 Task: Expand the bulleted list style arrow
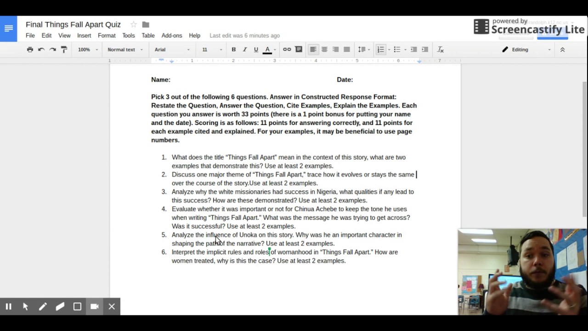[405, 50]
